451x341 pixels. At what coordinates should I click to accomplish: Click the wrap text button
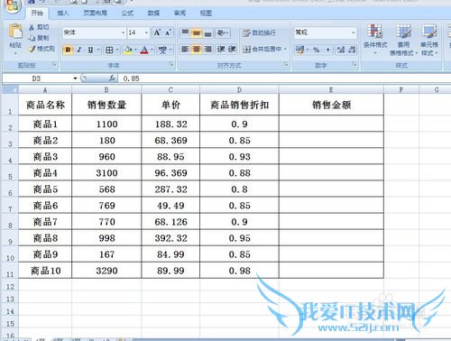coord(259,32)
